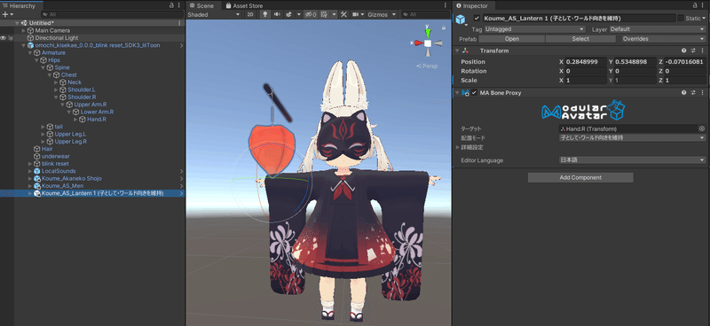Image resolution: width=710 pixels, height=326 pixels.
Task: Click the Rotation Z value field
Action: pyautogui.click(x=685, y=71)
